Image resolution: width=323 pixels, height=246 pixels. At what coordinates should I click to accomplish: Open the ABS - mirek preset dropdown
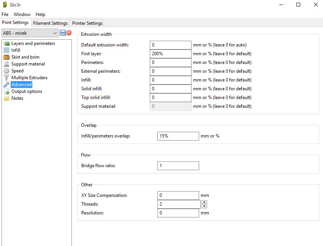(x=30, y=33)
